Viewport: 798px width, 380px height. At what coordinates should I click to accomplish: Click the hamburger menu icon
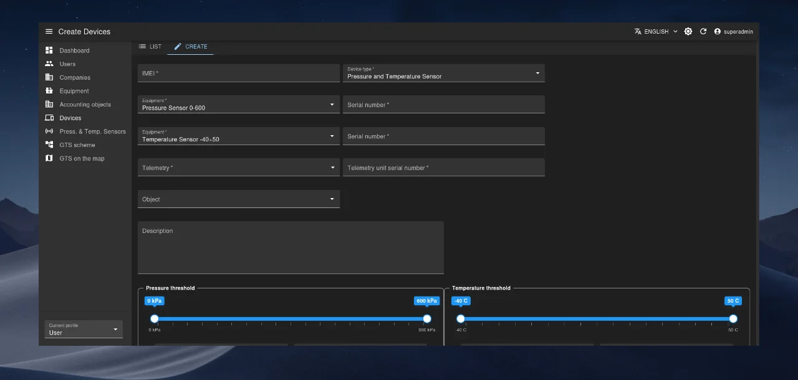(49, 32)
